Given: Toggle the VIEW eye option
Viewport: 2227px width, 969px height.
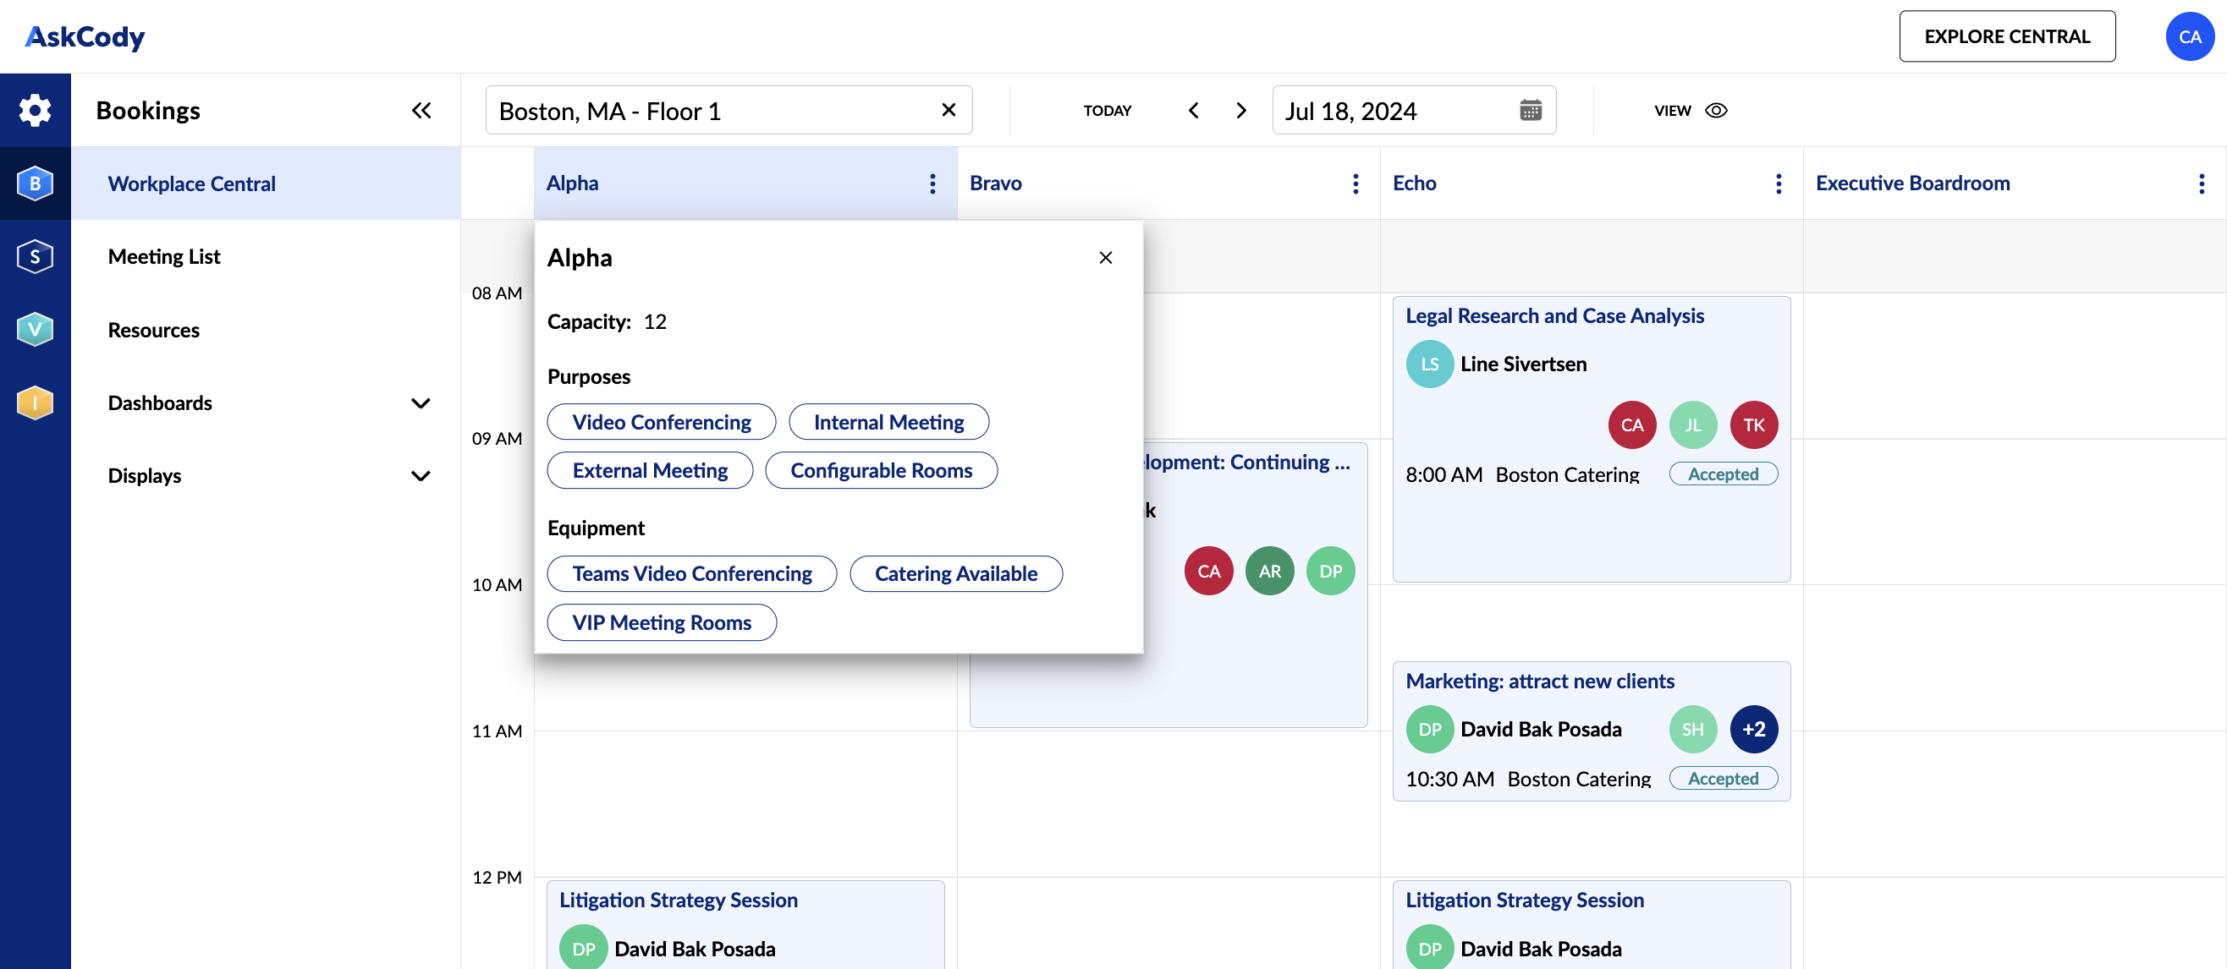Looking at the screenshot, I should 1691,111.
